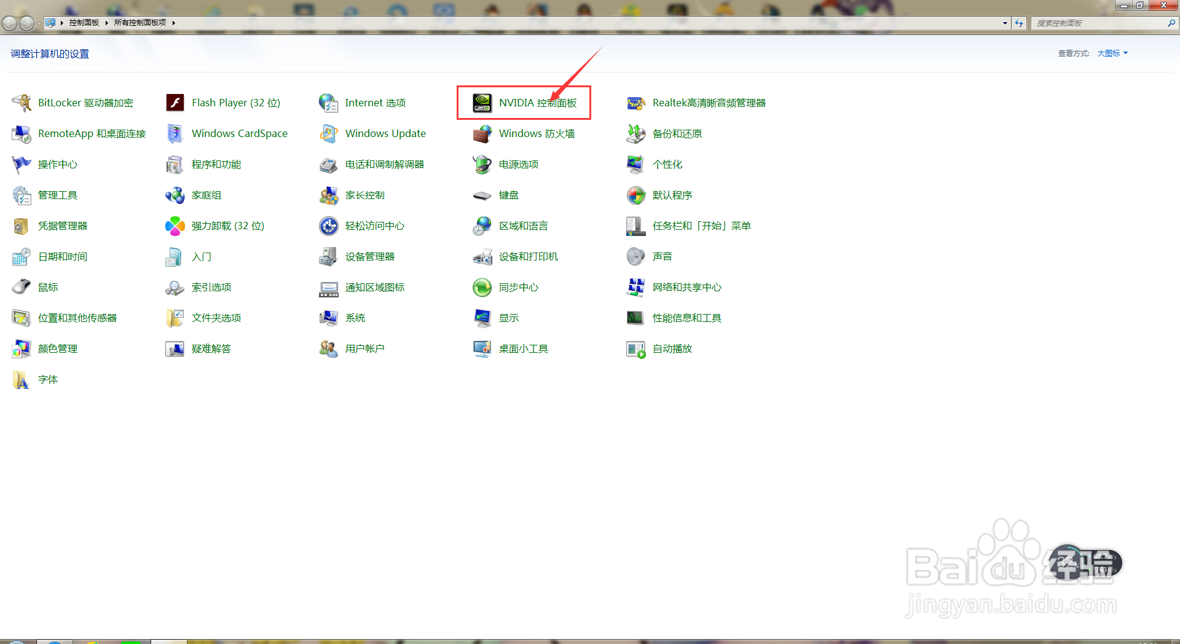Open the 大图标 view mode dropdown
The image size is (1180, 644).
tap(1112, 53)
